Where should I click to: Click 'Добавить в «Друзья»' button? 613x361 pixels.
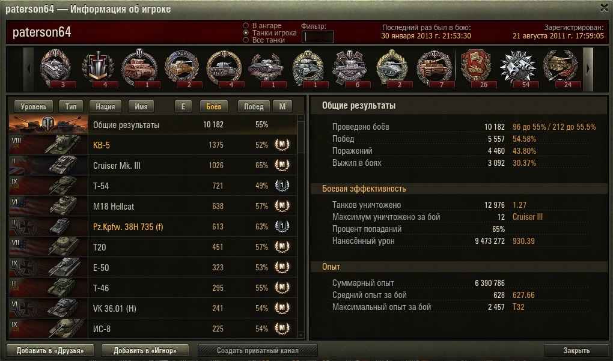[50, 350]
